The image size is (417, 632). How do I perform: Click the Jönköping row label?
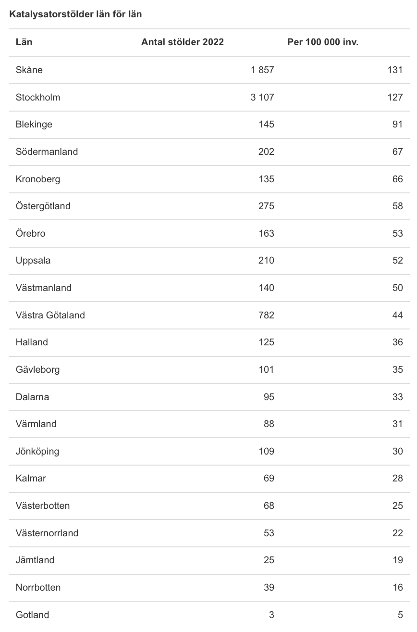click(37, 451)
